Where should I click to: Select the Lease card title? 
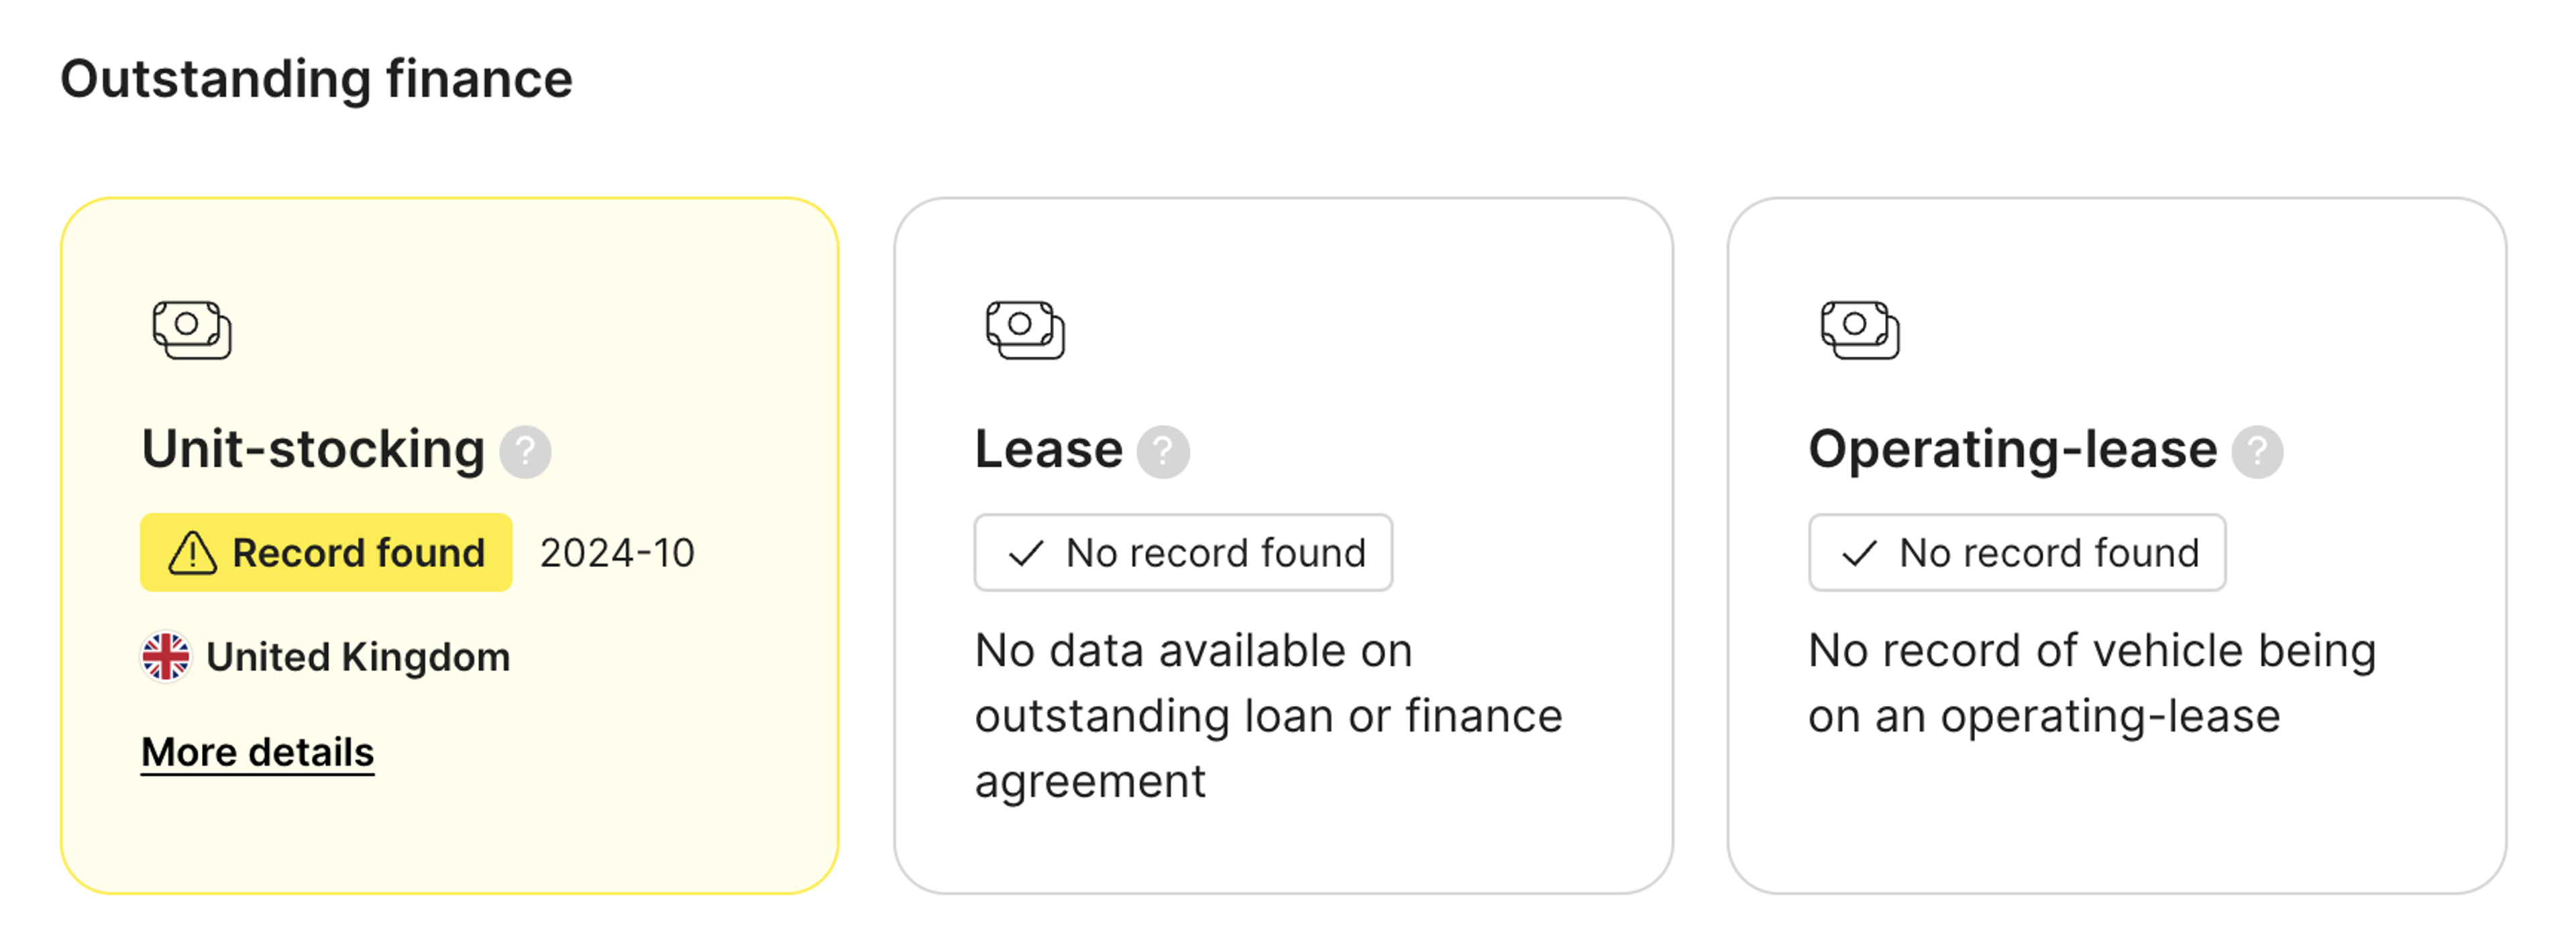pos(1049,449)
